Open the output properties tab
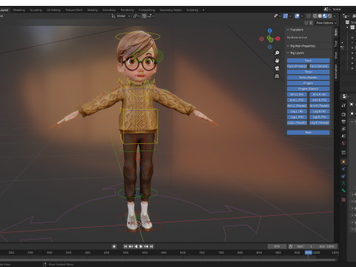356x267 pixels. pos(343,122)
